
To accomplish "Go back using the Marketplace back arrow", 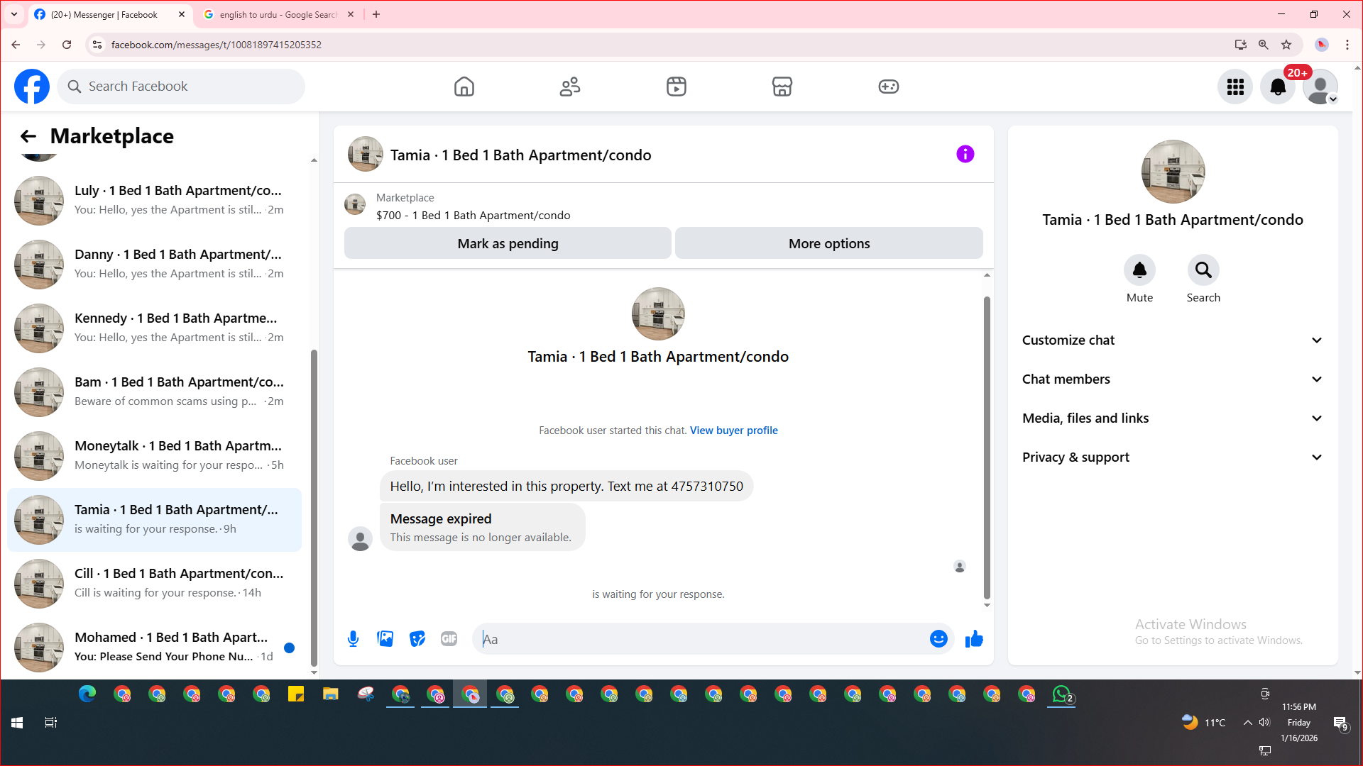I will 28,136.
